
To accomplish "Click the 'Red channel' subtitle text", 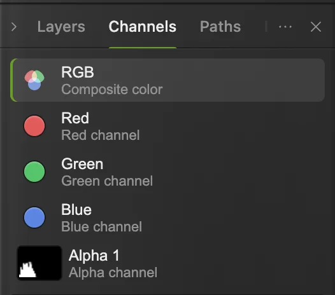I will pos(101,135).
